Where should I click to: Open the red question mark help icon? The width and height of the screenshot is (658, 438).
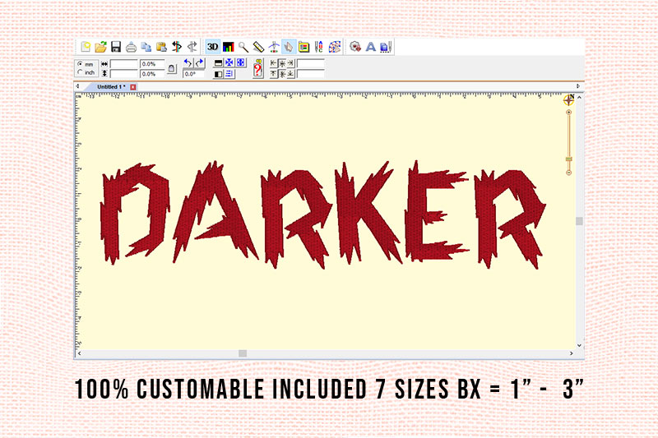click(258, 69)
